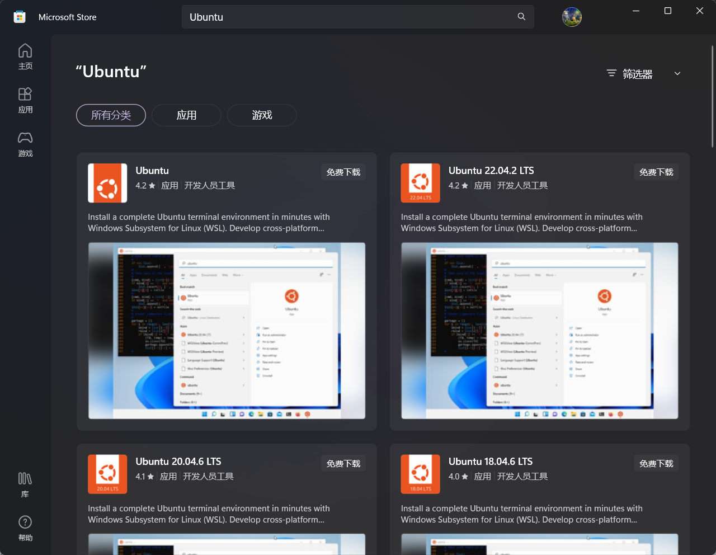Open the user profile avatar

pos(572,17)
